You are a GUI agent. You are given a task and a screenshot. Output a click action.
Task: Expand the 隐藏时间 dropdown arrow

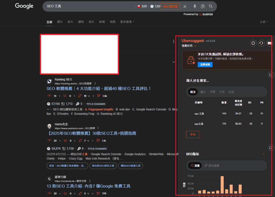click(196, 46)
